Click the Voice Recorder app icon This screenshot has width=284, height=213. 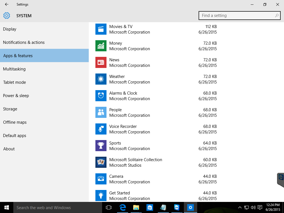tap(101, 129)
